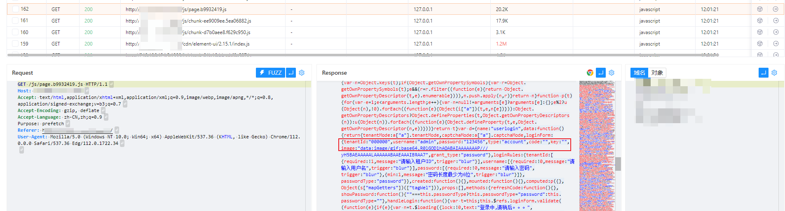Click the Response code minimap
Image resolution: width=785 pixels, height=211 pixels.
(597, 146)
